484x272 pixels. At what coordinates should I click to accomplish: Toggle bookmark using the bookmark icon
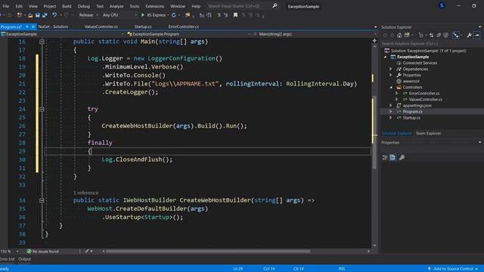pos(235,15)
